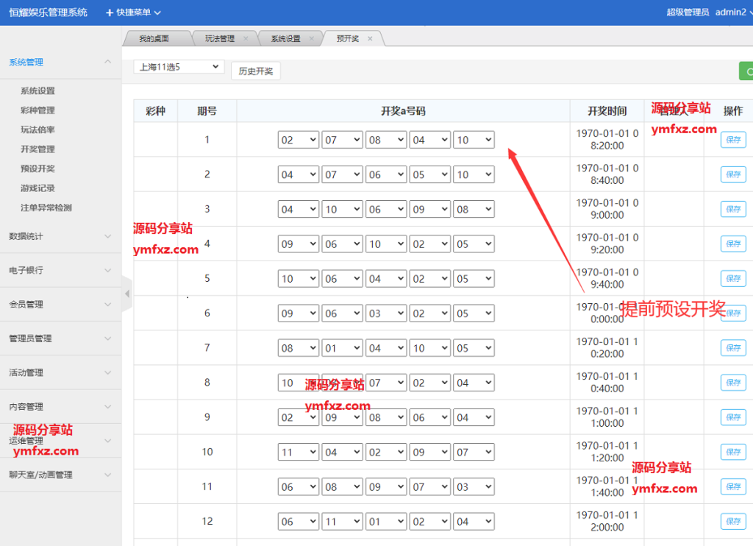Open the first number dropdown in row 1
The width and height of the screenshot is (753, 546).
point(298,139)
